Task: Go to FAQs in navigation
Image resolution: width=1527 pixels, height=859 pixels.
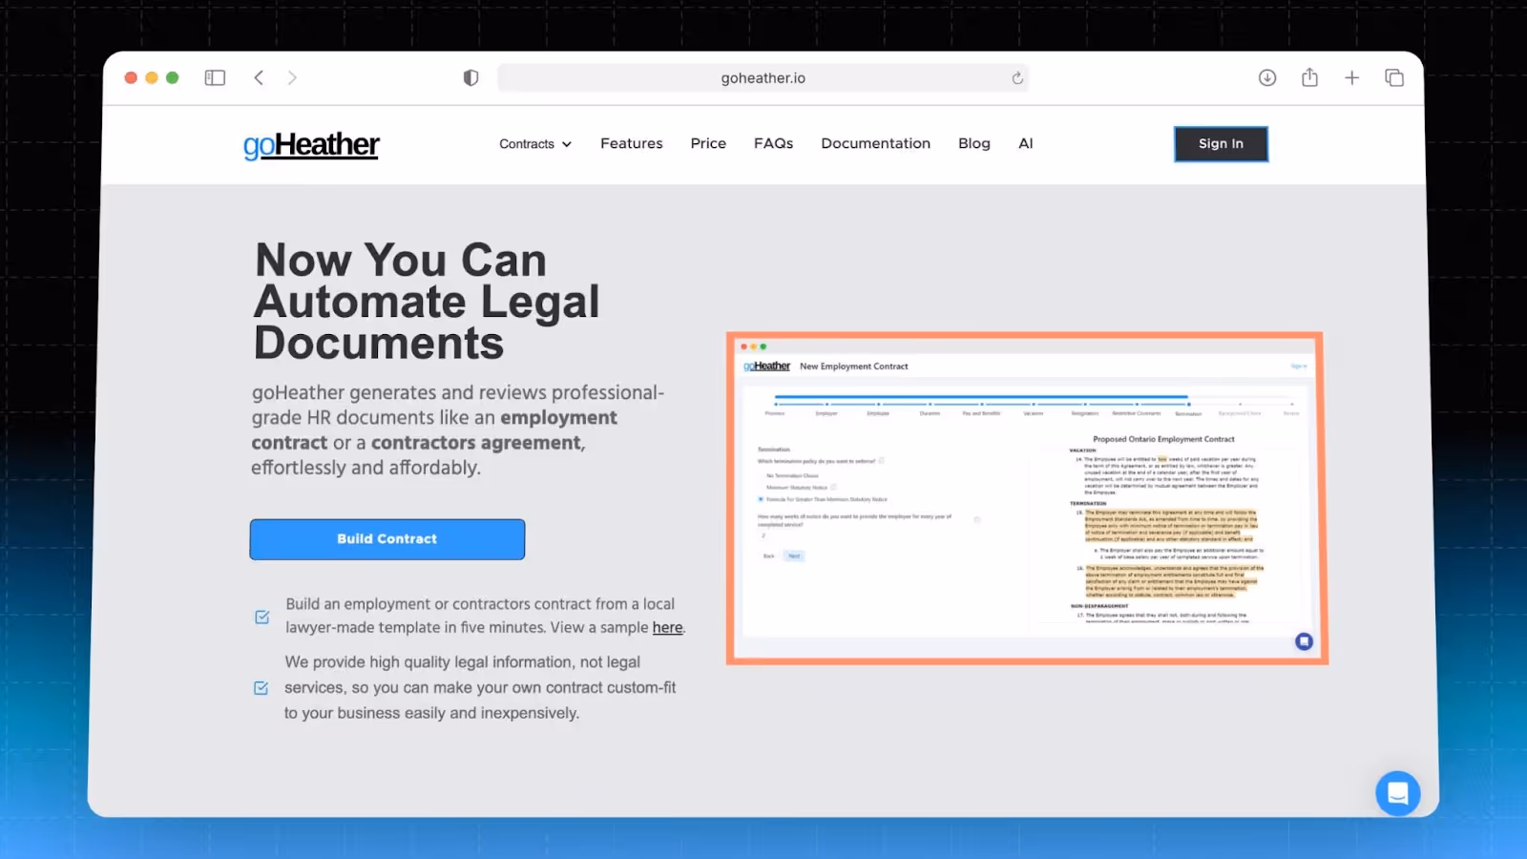Action: (773, 143)
